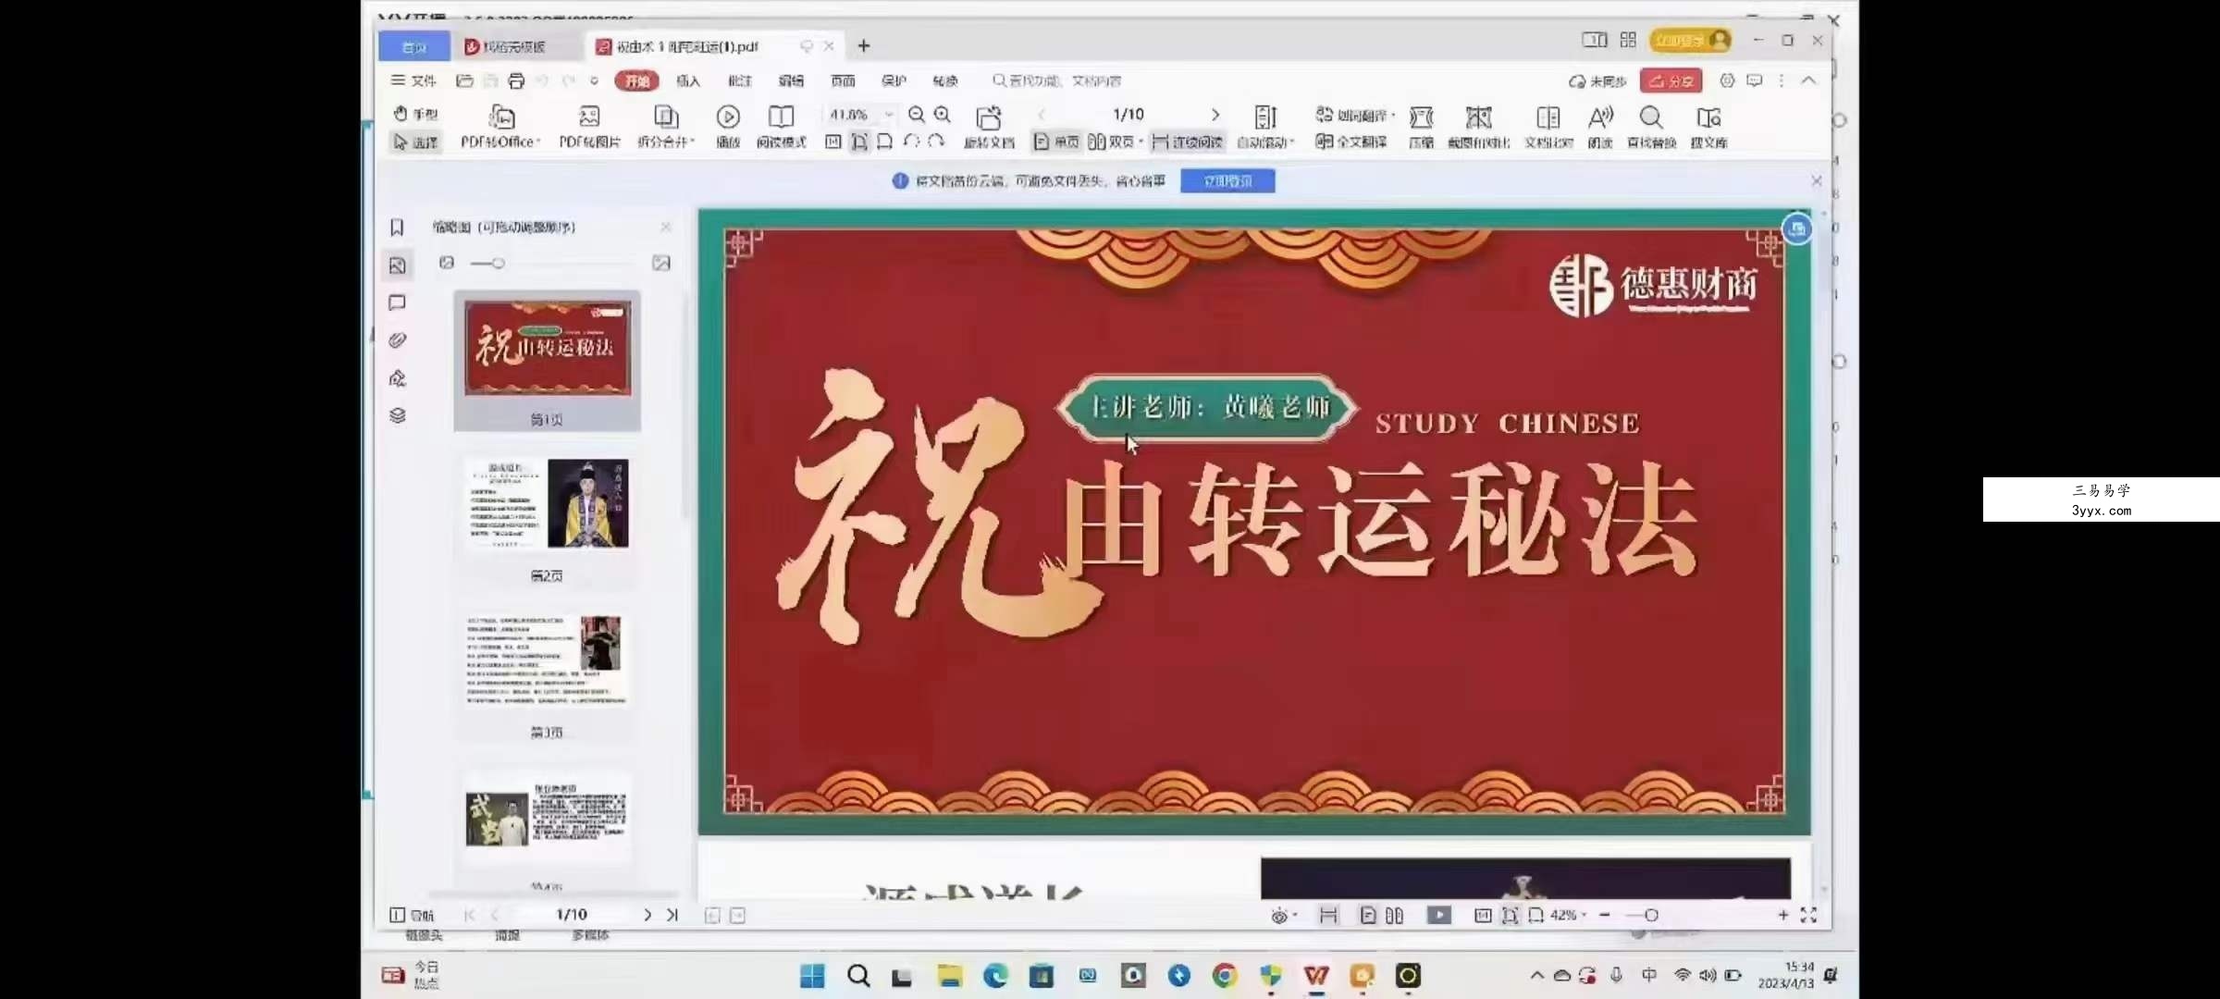Screen dimensions: 2220x999
Task: Switch to the 开始 Start ribbon tab
Action: pyautogui.click(x=636, y=80)
